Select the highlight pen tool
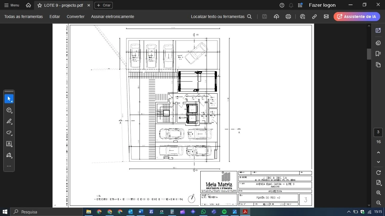 pos(9,121)
